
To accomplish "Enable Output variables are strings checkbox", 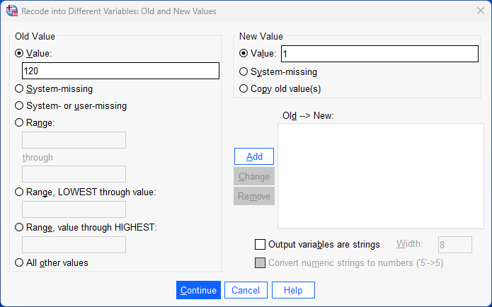I will [x=260, y=245].
